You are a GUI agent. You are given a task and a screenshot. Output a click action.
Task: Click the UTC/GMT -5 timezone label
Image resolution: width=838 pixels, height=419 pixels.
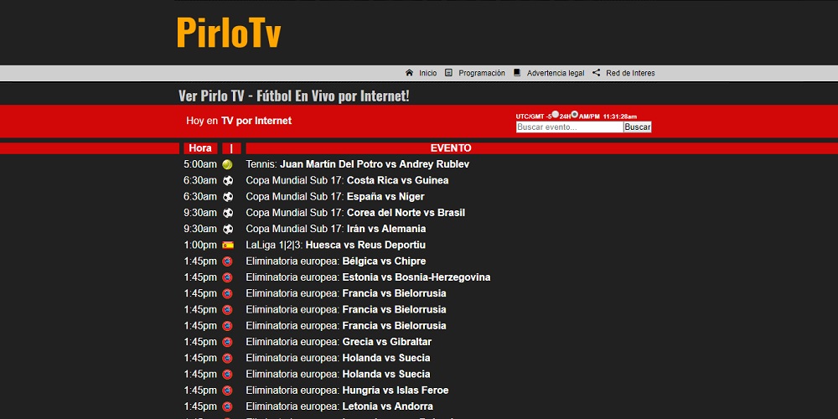[x=533, y=116]
